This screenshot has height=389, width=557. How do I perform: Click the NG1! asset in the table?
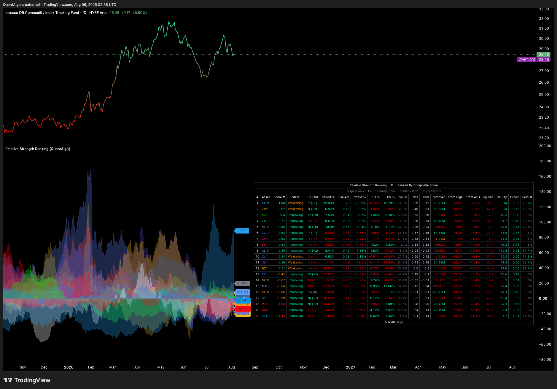tap(266, 280)
